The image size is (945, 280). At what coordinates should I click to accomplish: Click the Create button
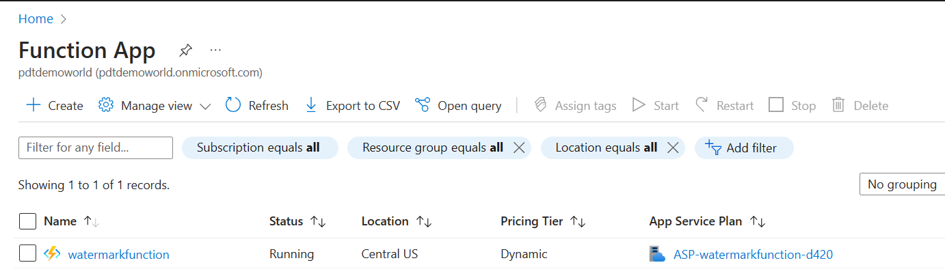point(54,106)
